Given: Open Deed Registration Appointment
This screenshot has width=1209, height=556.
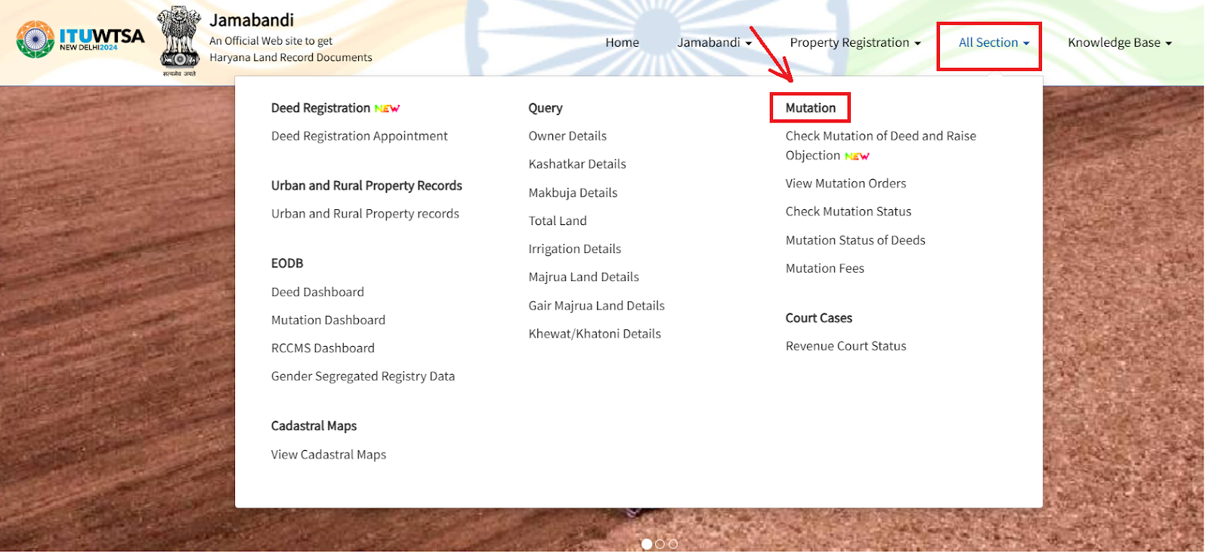Looking at the screenshot, I should click(359, 136).
